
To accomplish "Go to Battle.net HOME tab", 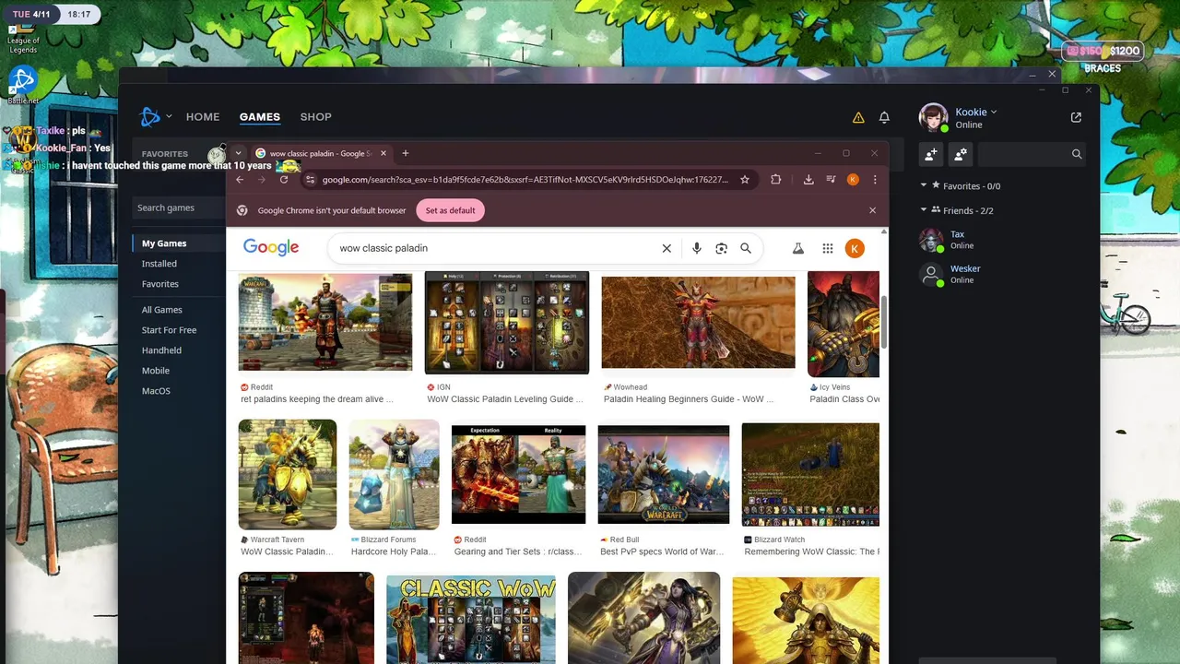I will click(x=203, y=117).
